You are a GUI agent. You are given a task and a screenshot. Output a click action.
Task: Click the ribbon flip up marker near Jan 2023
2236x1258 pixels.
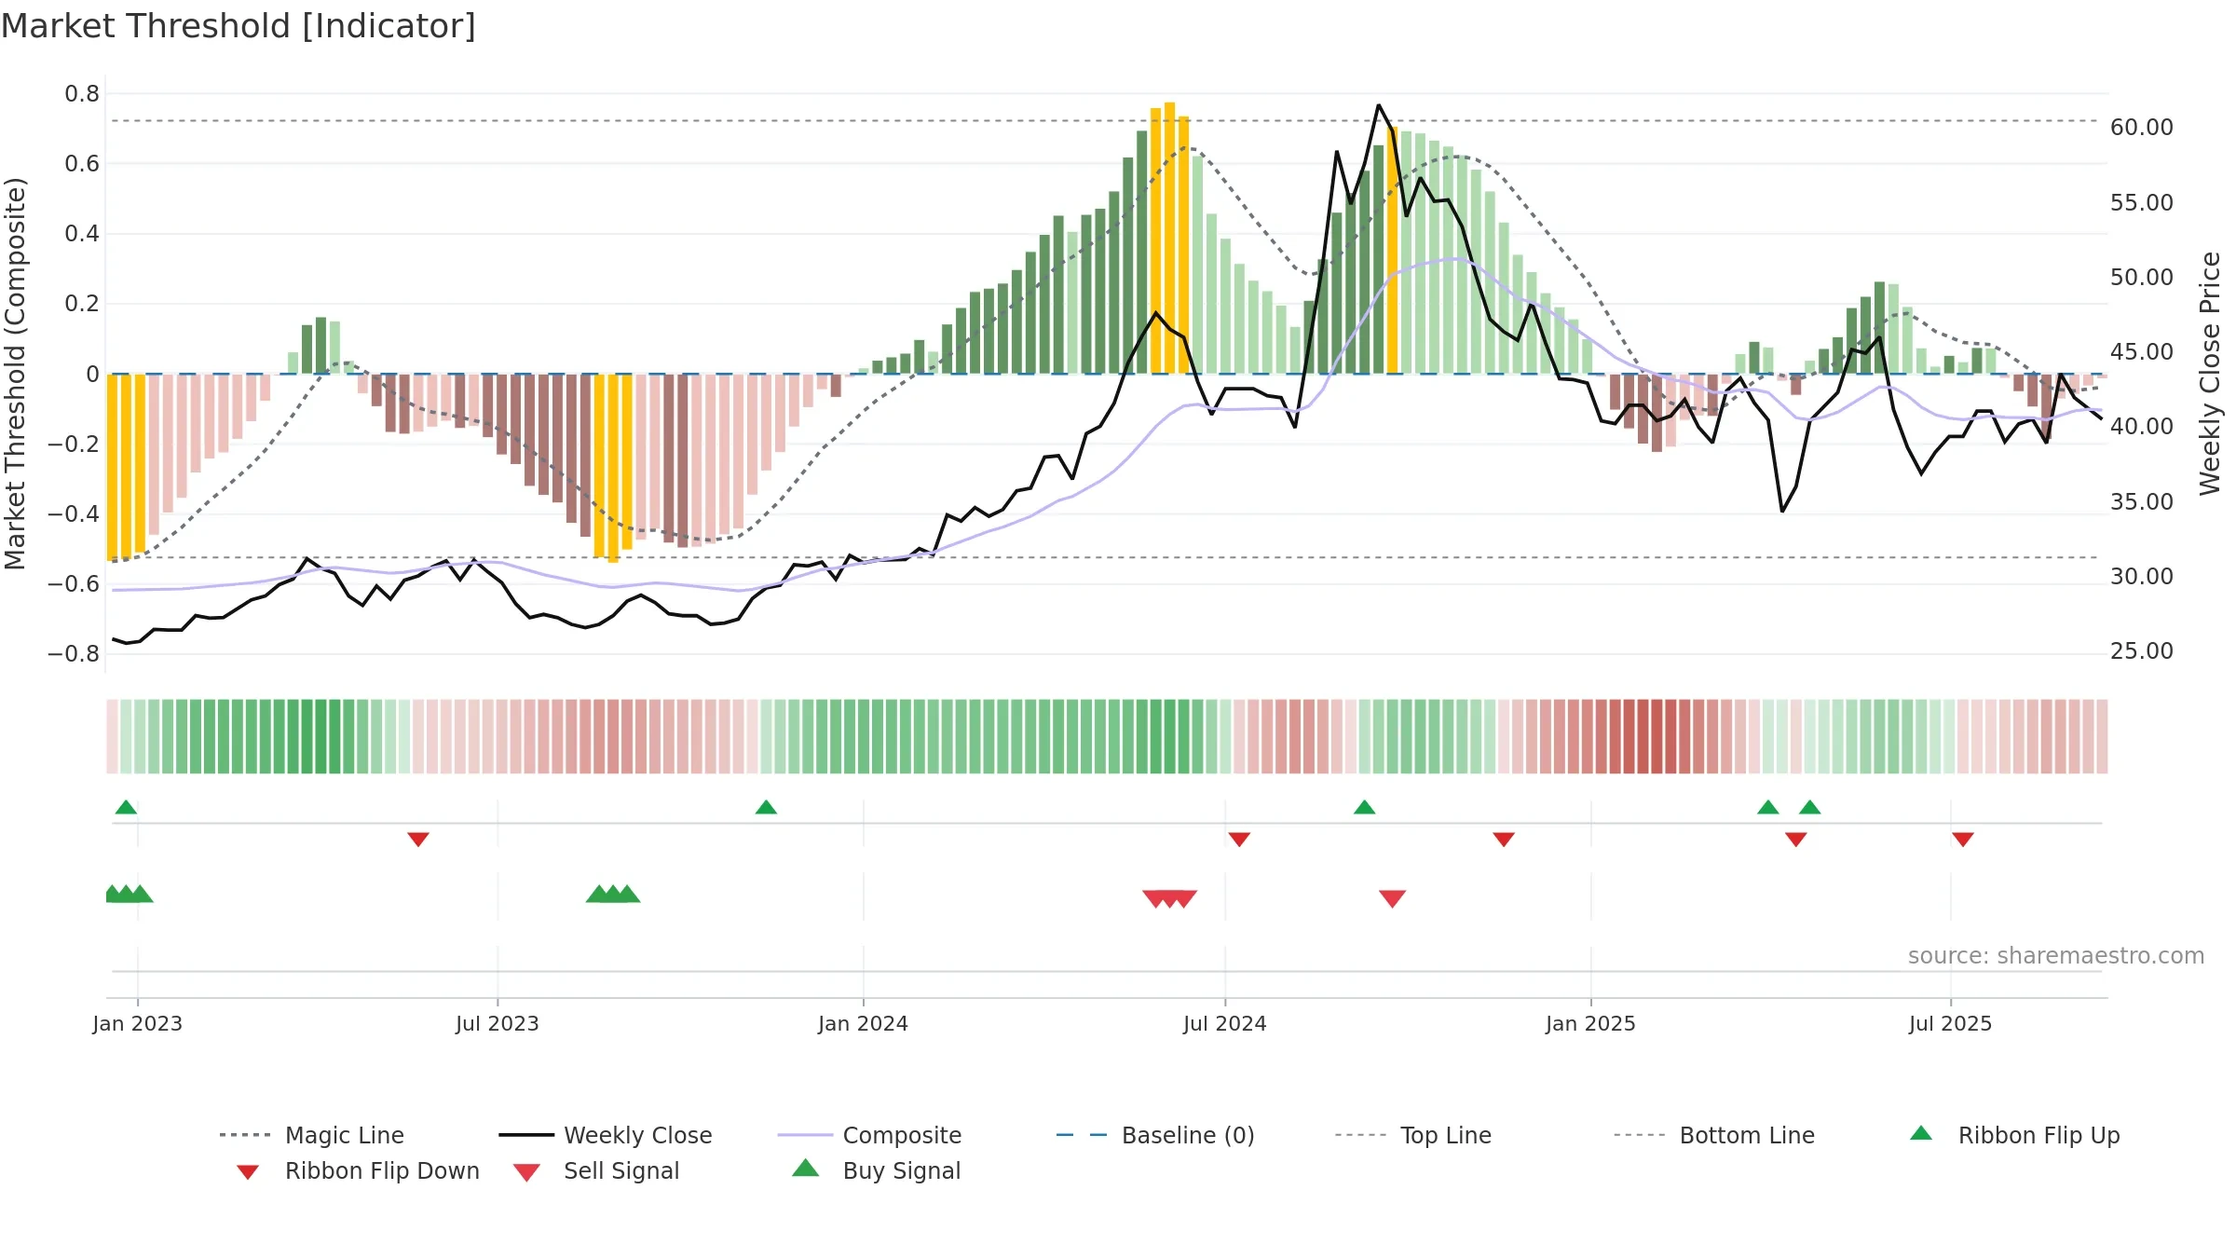point(126,807)
